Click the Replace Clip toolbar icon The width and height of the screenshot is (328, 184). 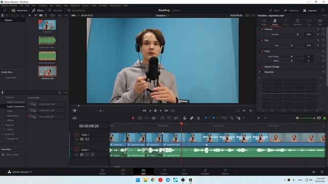[x=176, y=118]
